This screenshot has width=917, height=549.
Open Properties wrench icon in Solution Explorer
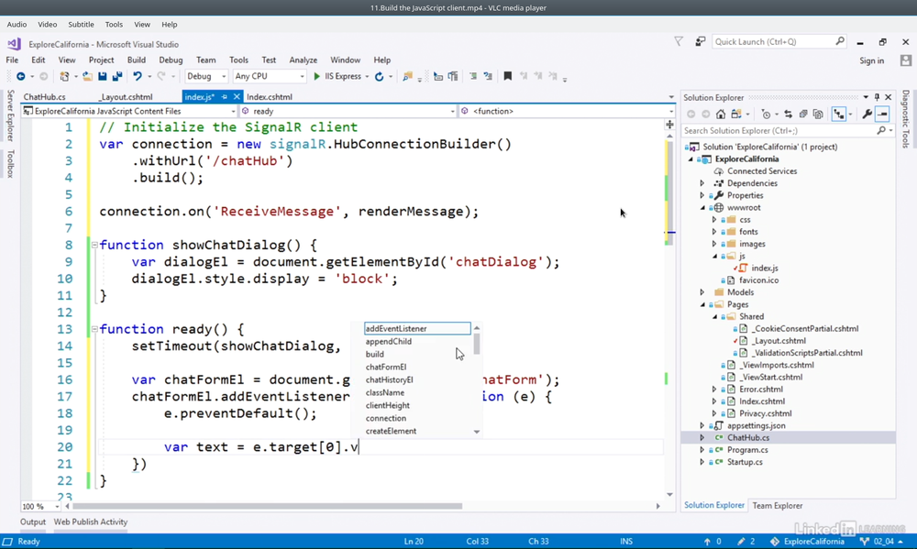click(x=867, y=115)
